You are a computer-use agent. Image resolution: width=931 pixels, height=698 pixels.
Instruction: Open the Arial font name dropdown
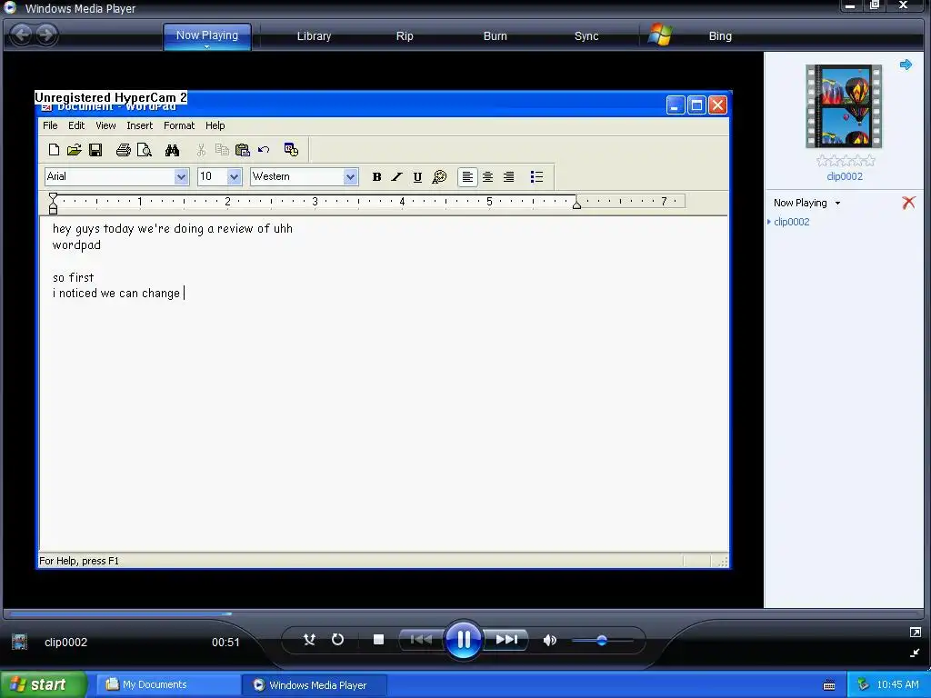point(181,176)
